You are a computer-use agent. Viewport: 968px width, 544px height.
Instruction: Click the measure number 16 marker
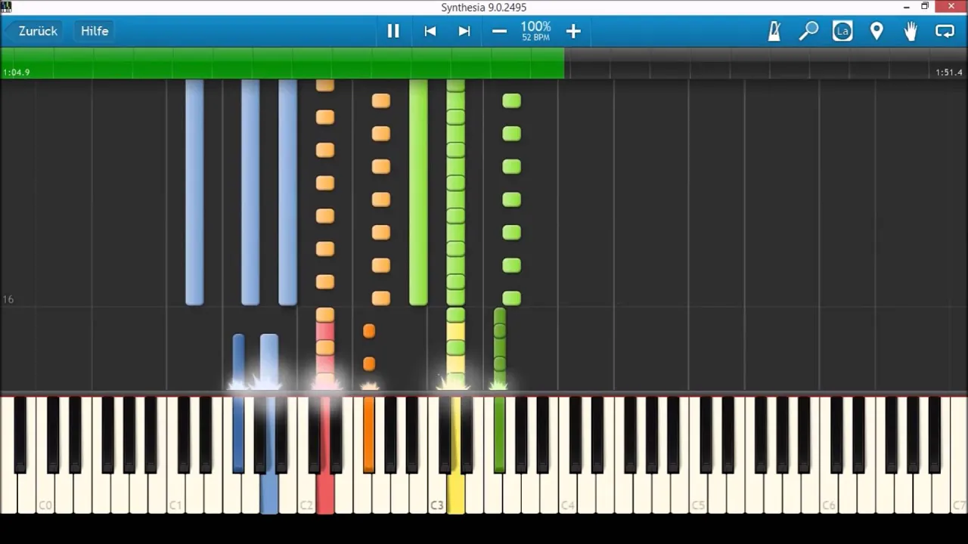point(8,300)
